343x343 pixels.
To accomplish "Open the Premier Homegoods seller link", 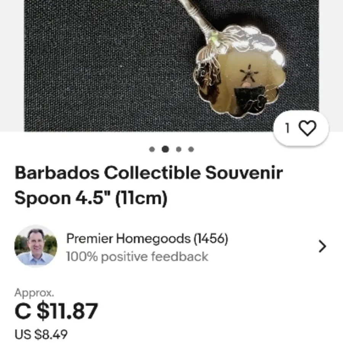I will pyautogui.click(x=128, y=239).
